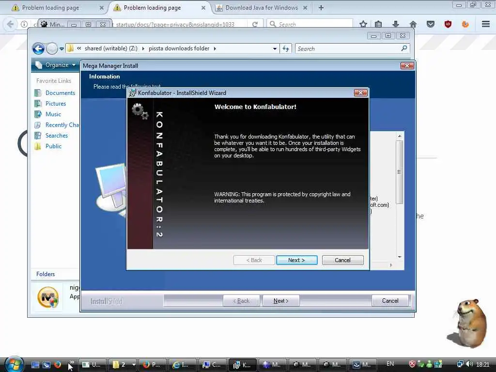The image size is (496, 372).
Task: Close the Konfabulator InstallShield Wizard dialog
Action: coord(360,93)
